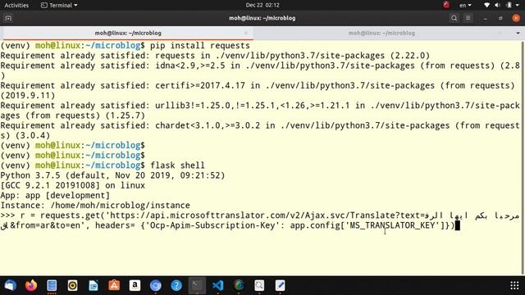The height and width of the screenshot is (295, 525).
Task: Open the Files manager dock icon
Action: pos(52,285)
